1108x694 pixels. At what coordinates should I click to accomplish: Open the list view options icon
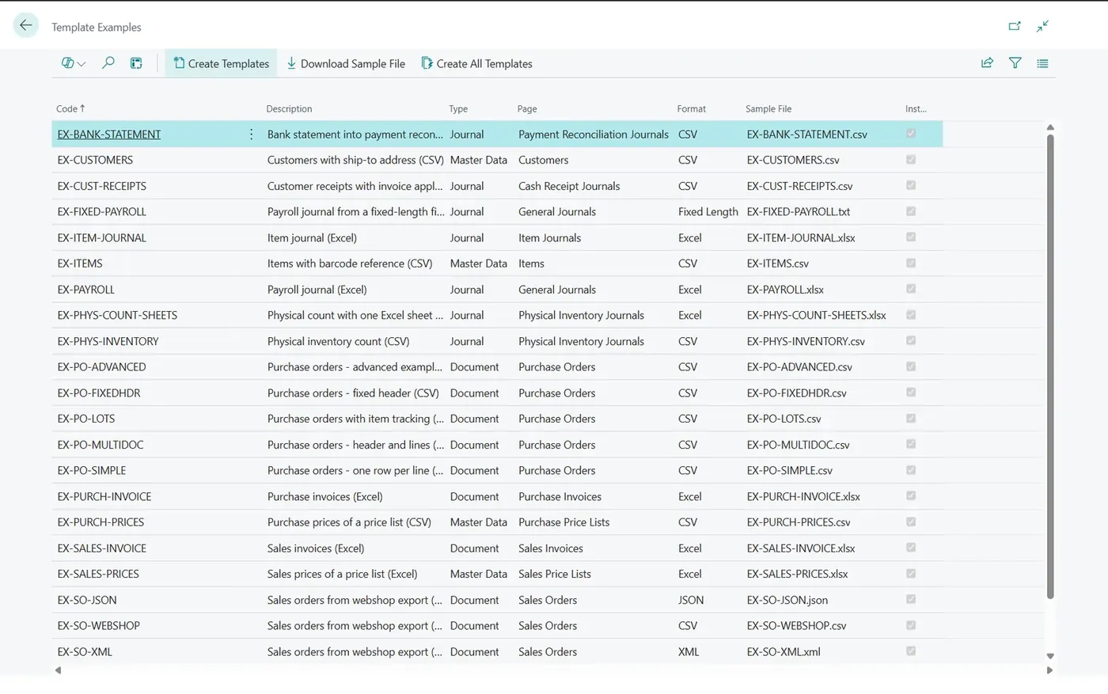(1042, 63)
